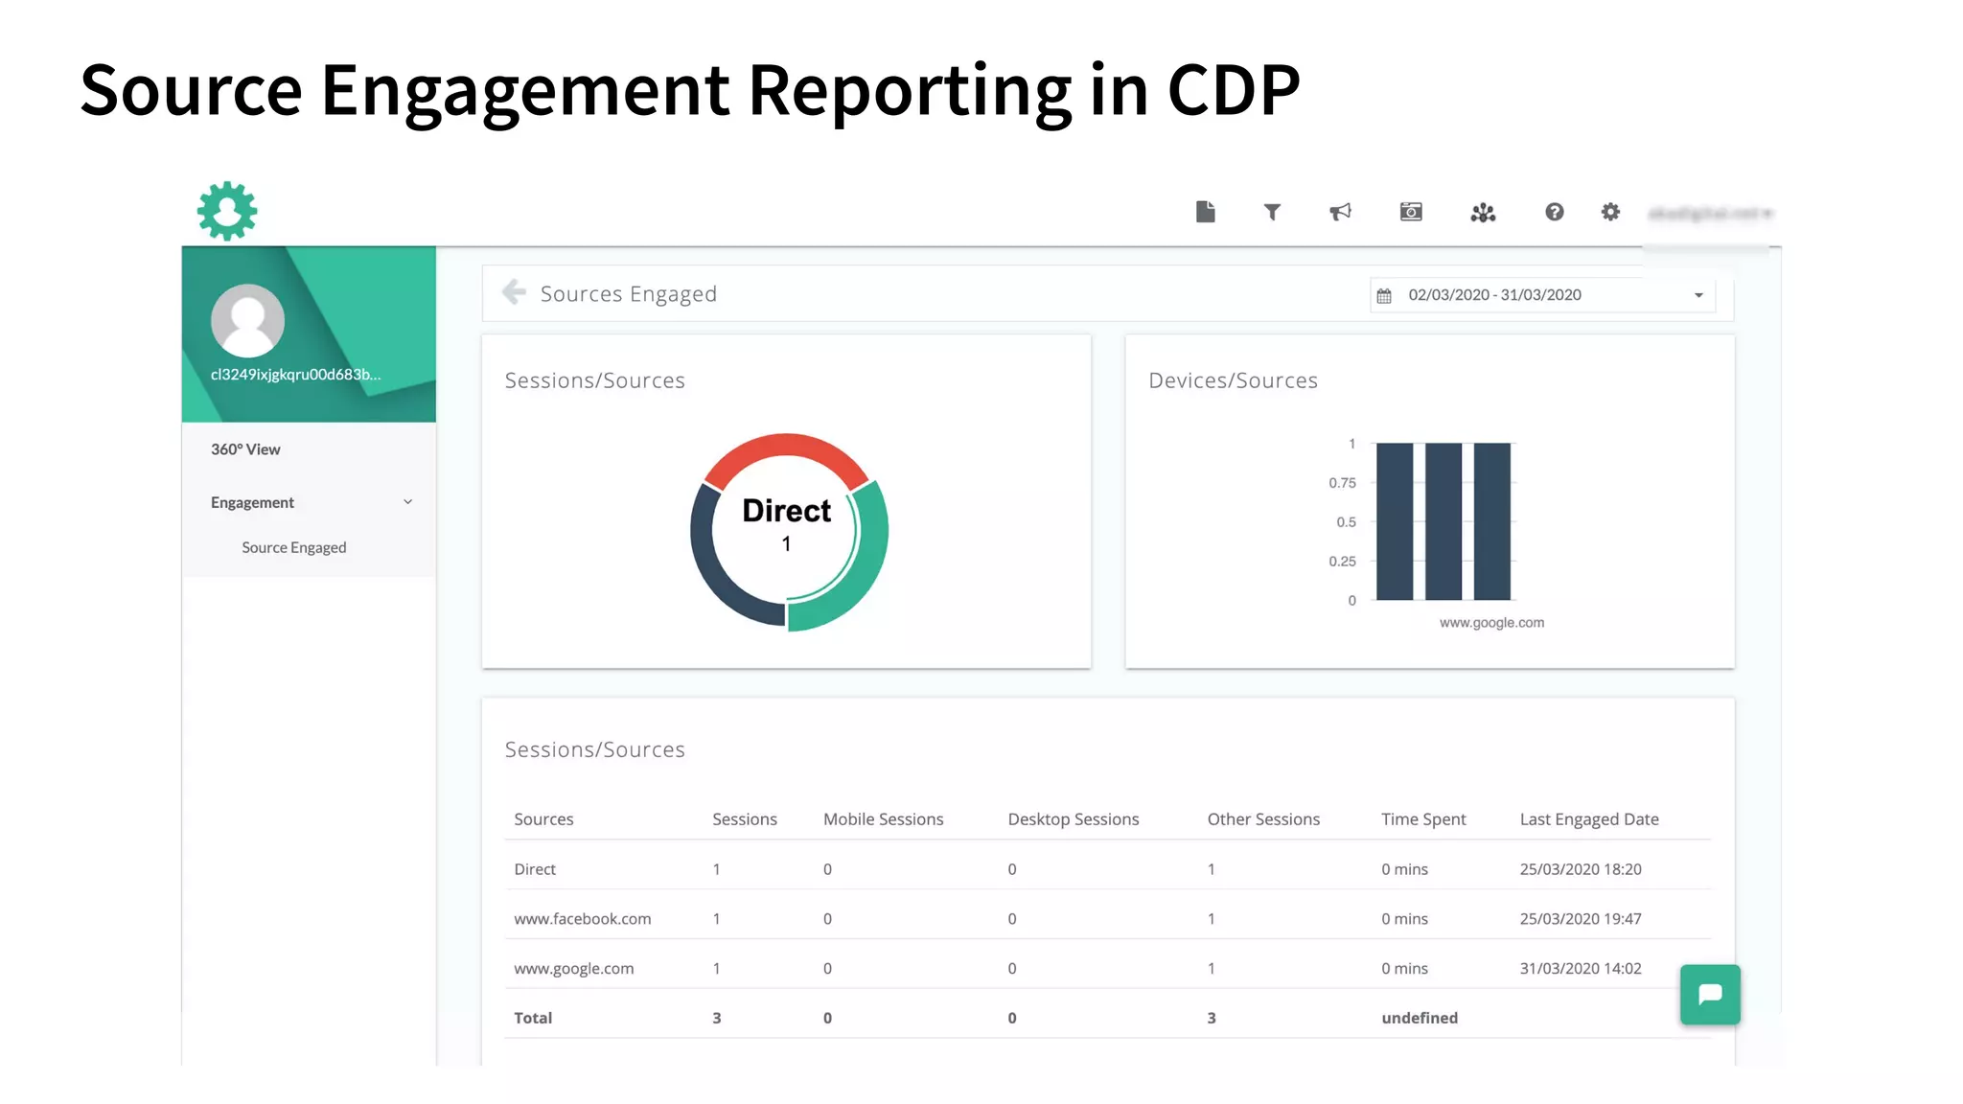
Task: Click the camera snapshot icon
Action: point(1411,212)
